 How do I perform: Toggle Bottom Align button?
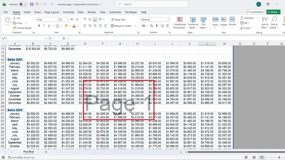(x=95, y=19)
